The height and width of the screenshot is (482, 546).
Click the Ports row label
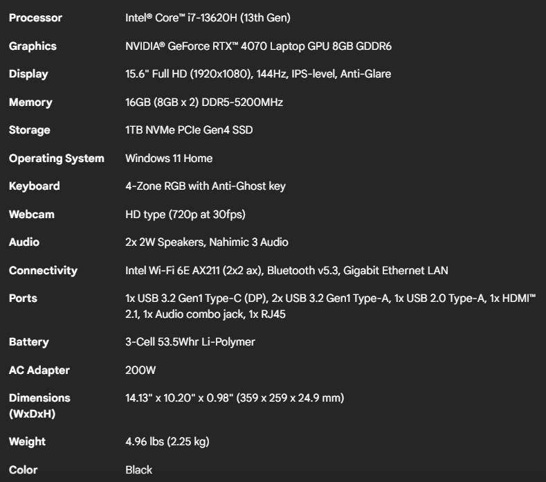23,298
